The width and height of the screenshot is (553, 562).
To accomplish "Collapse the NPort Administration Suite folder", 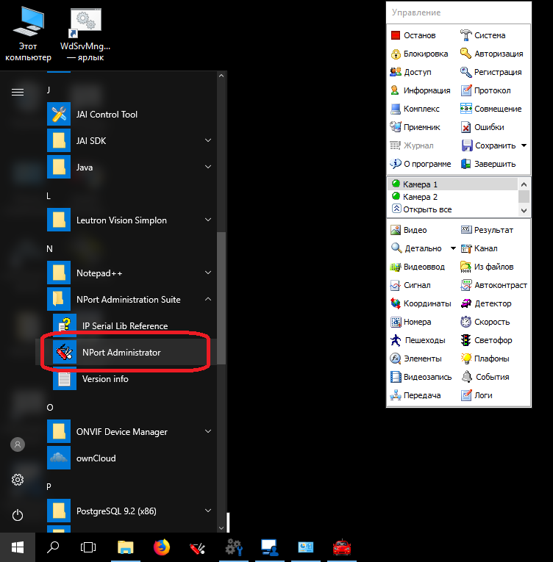I will coord(208,300).
